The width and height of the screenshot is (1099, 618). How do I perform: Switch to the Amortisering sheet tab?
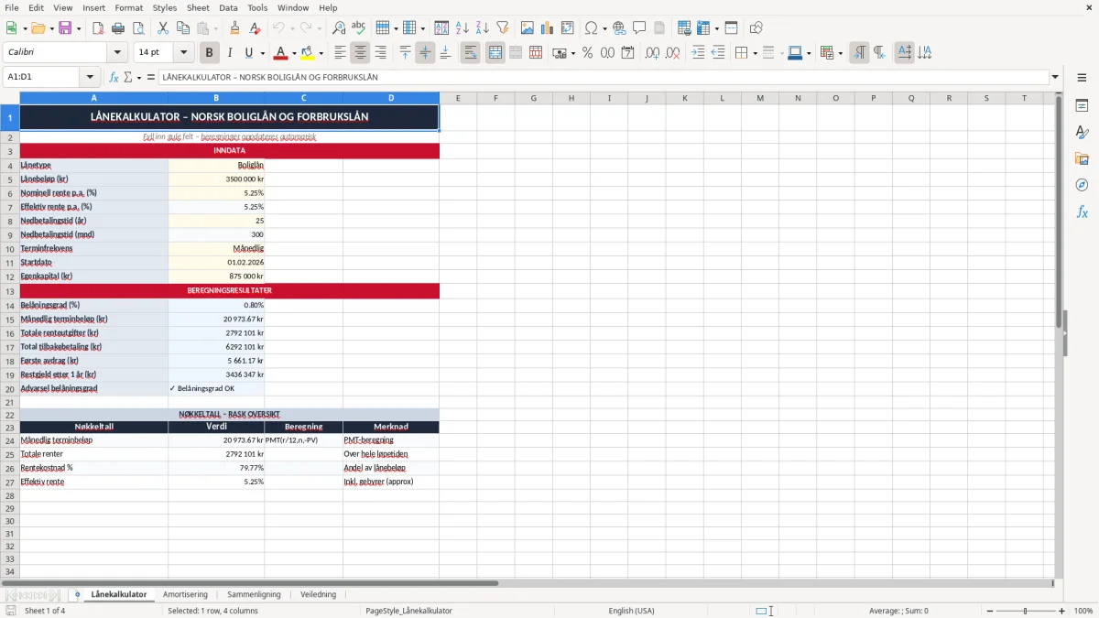pos(185,594)
